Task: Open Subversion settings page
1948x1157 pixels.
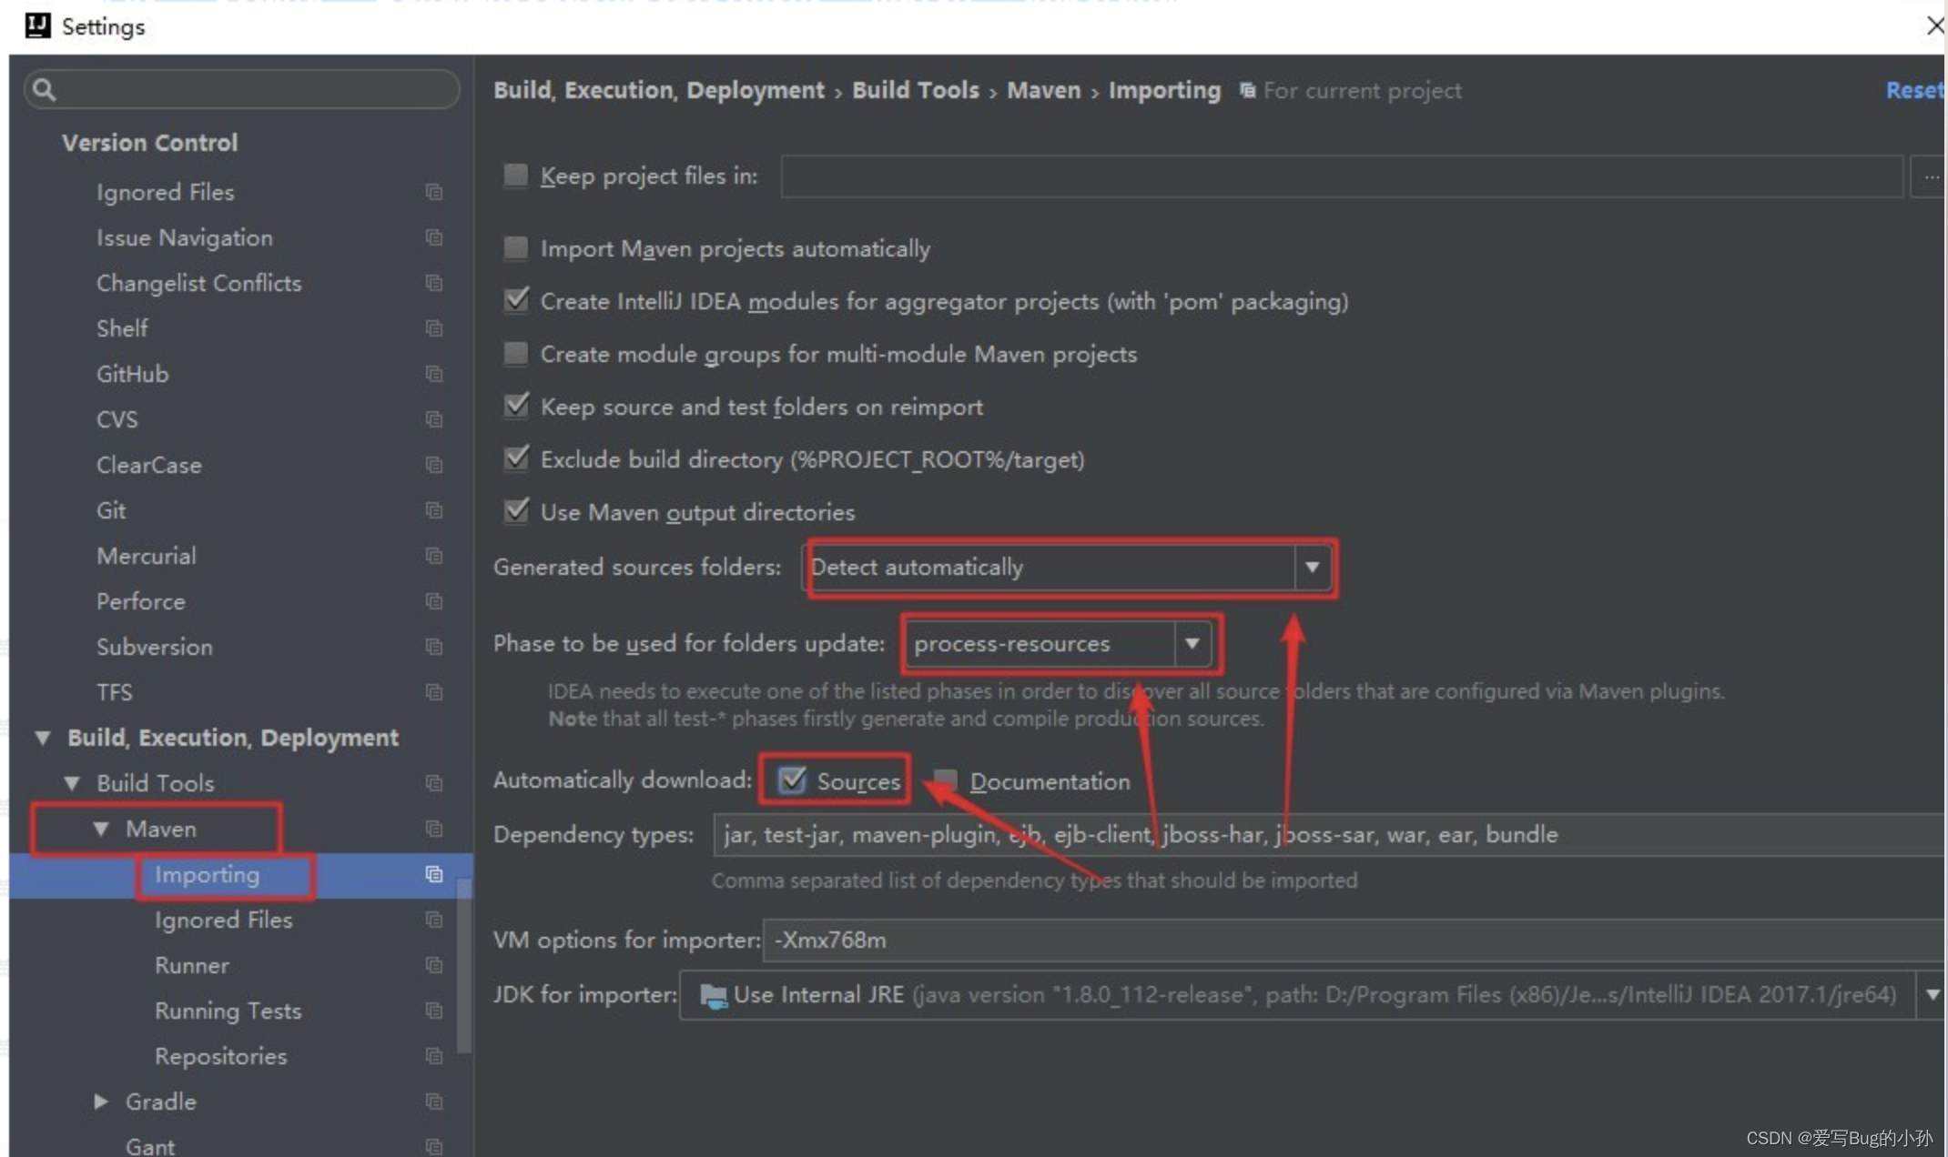Action: point(154,647)
